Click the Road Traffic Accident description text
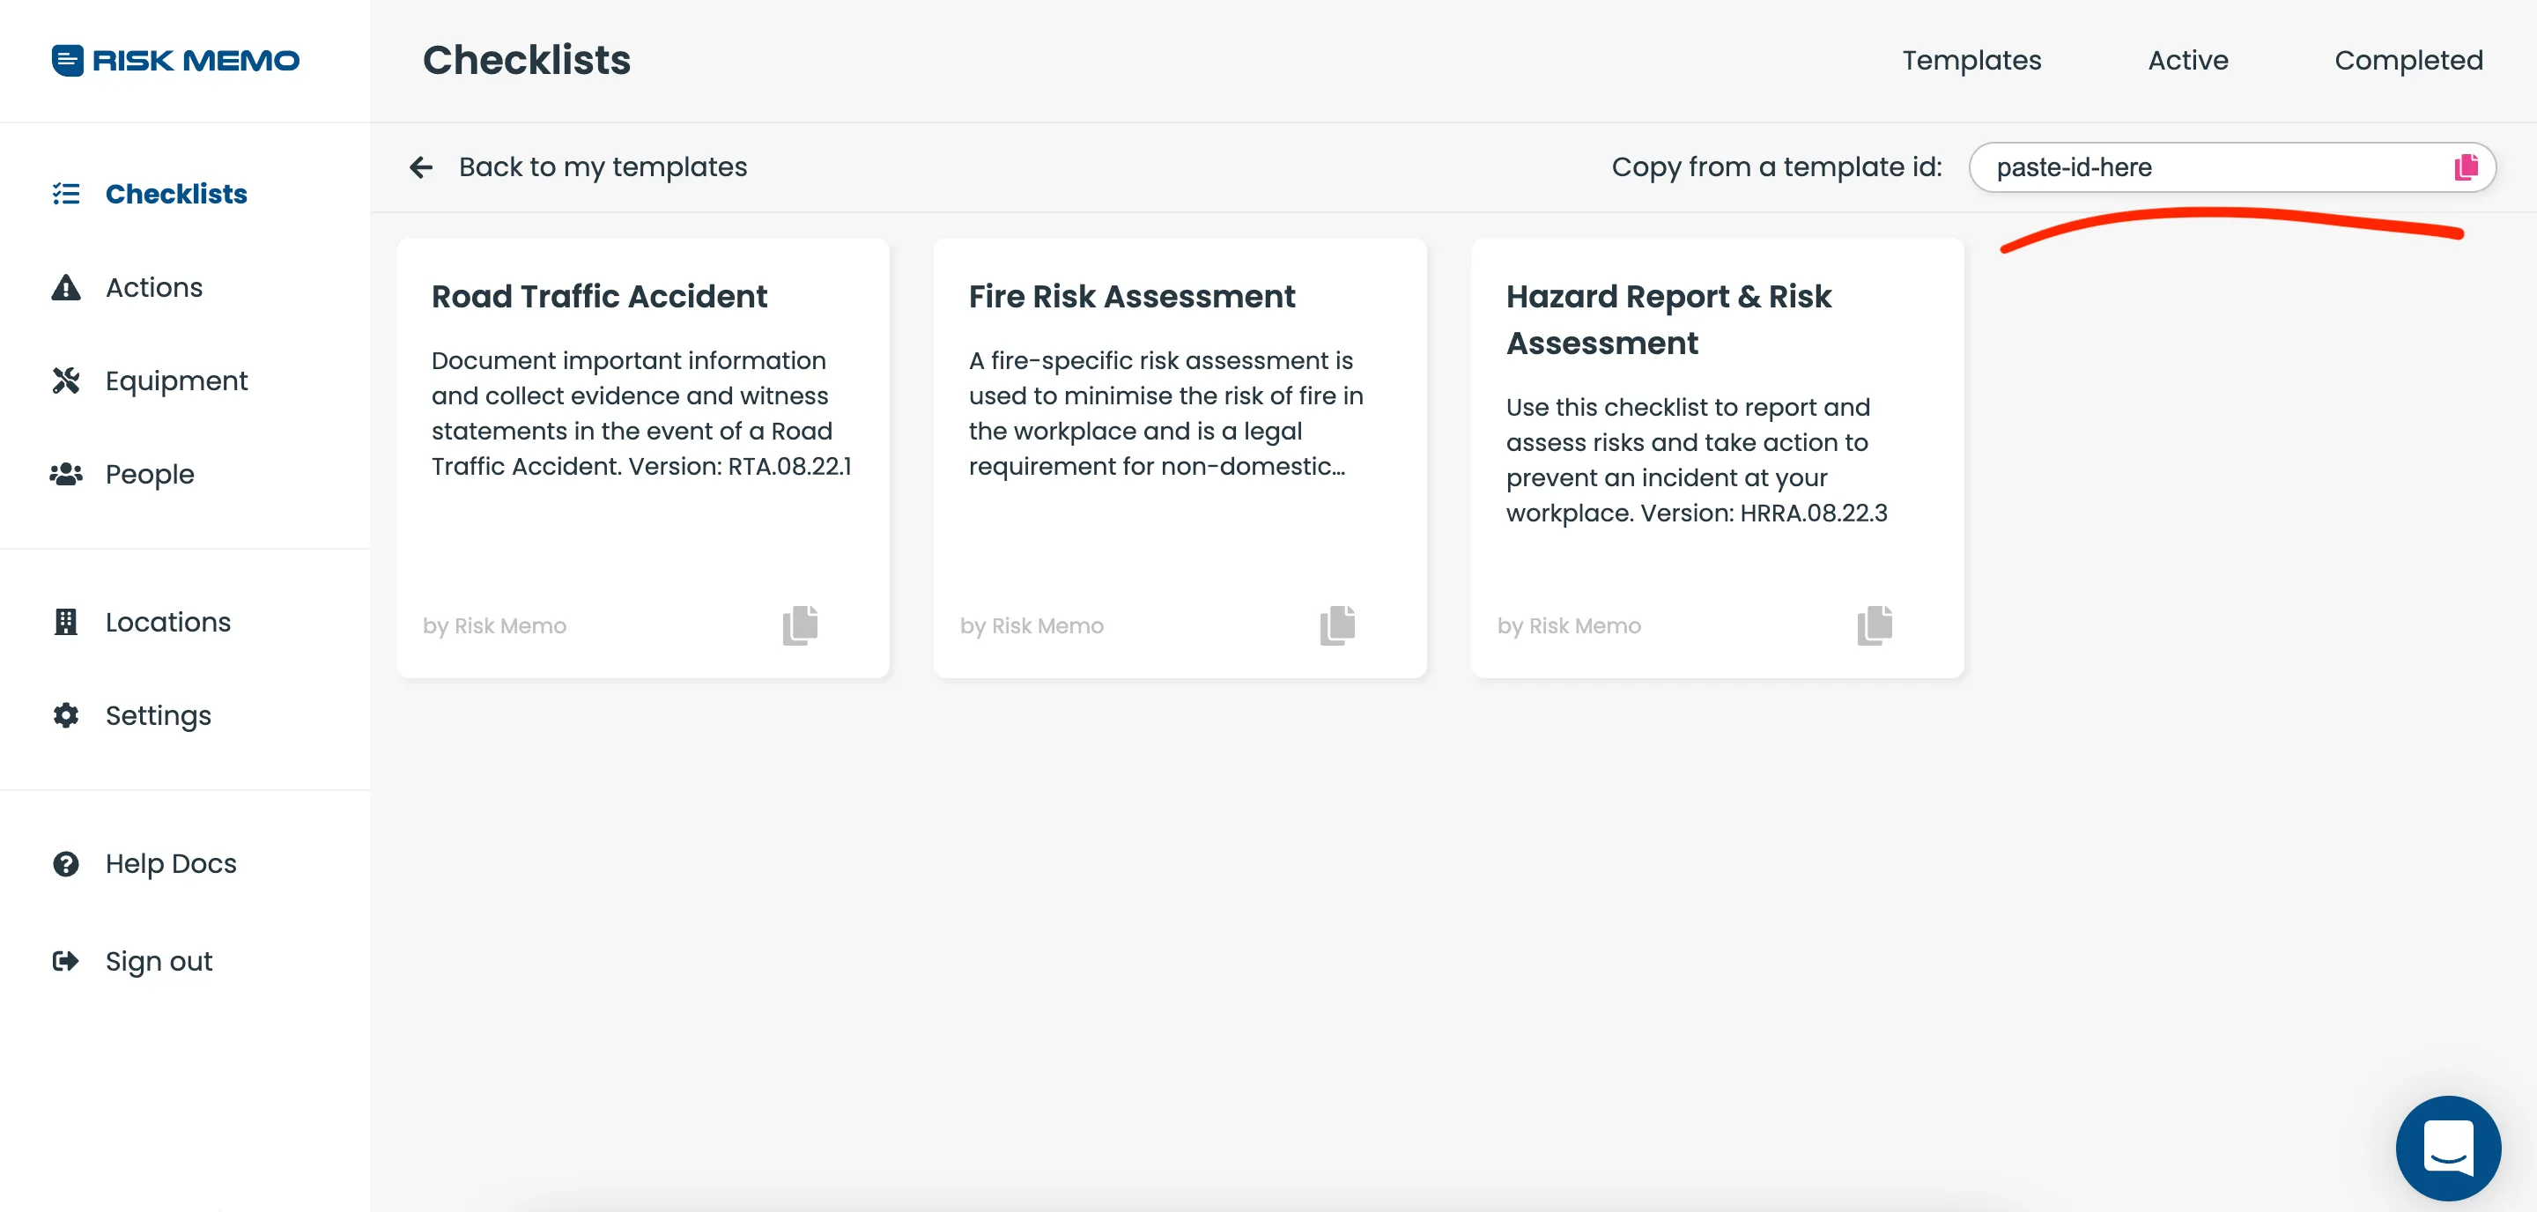 tap(641, 413)
